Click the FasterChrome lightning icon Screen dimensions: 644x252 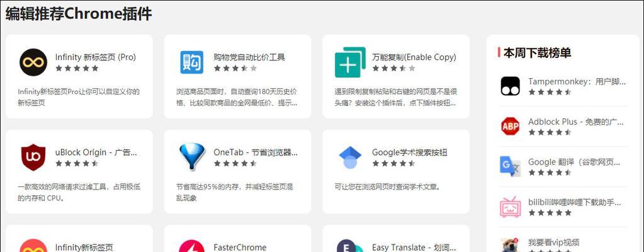[x=192, y=246]
